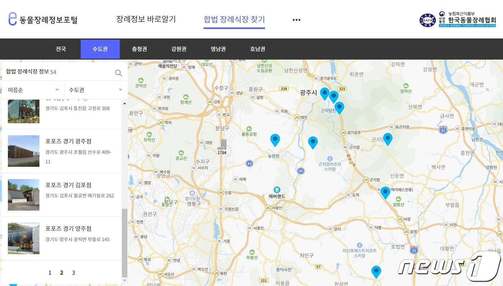Open the 수도권 region filter dropdown
Screen dimensions: 503x286
click(x=94, y=89)
